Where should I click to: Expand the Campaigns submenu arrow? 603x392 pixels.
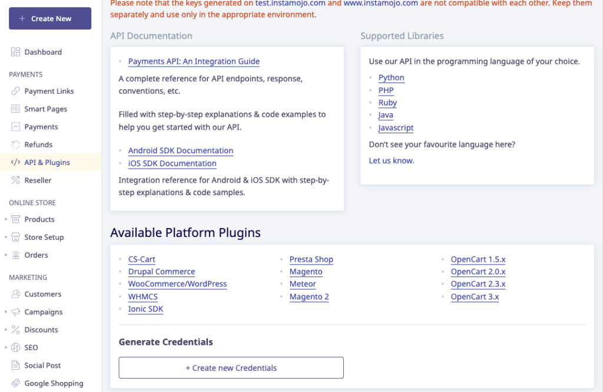6,312
